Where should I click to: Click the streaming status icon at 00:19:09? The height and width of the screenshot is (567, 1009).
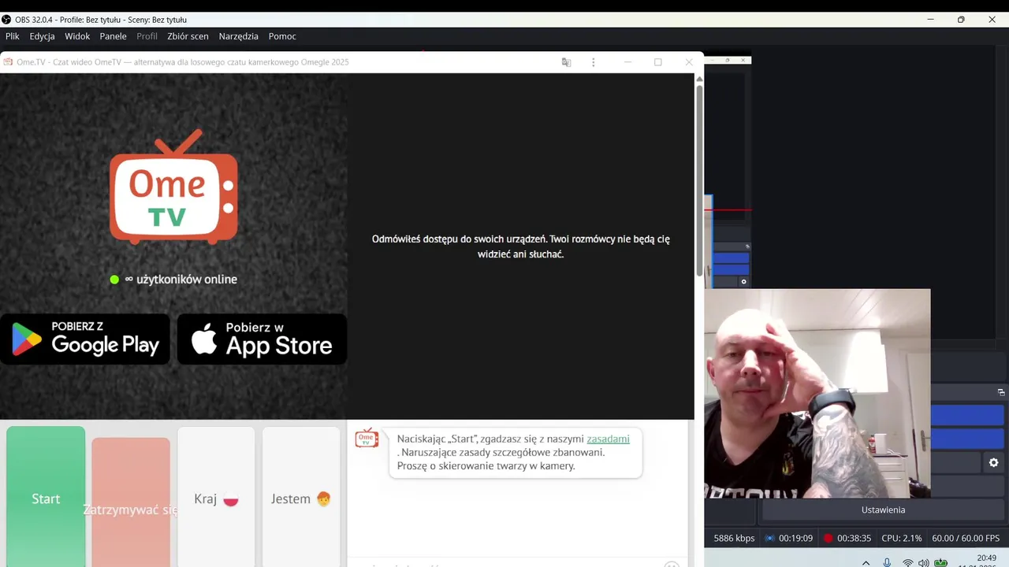(769, 539)
